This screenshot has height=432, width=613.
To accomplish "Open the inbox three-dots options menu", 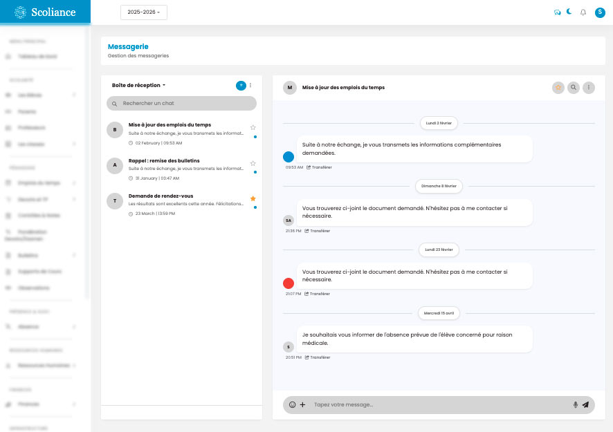I will tap(250, 85).
